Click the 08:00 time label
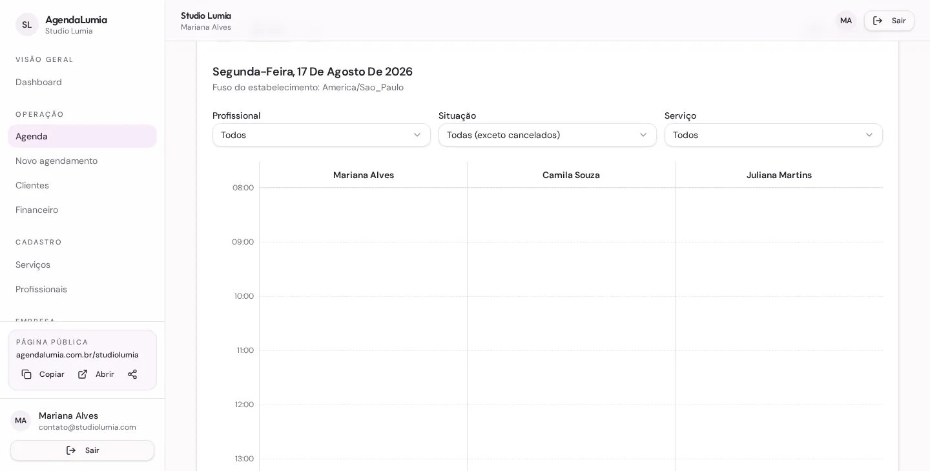The image size is (930, 471). [243, 188]
